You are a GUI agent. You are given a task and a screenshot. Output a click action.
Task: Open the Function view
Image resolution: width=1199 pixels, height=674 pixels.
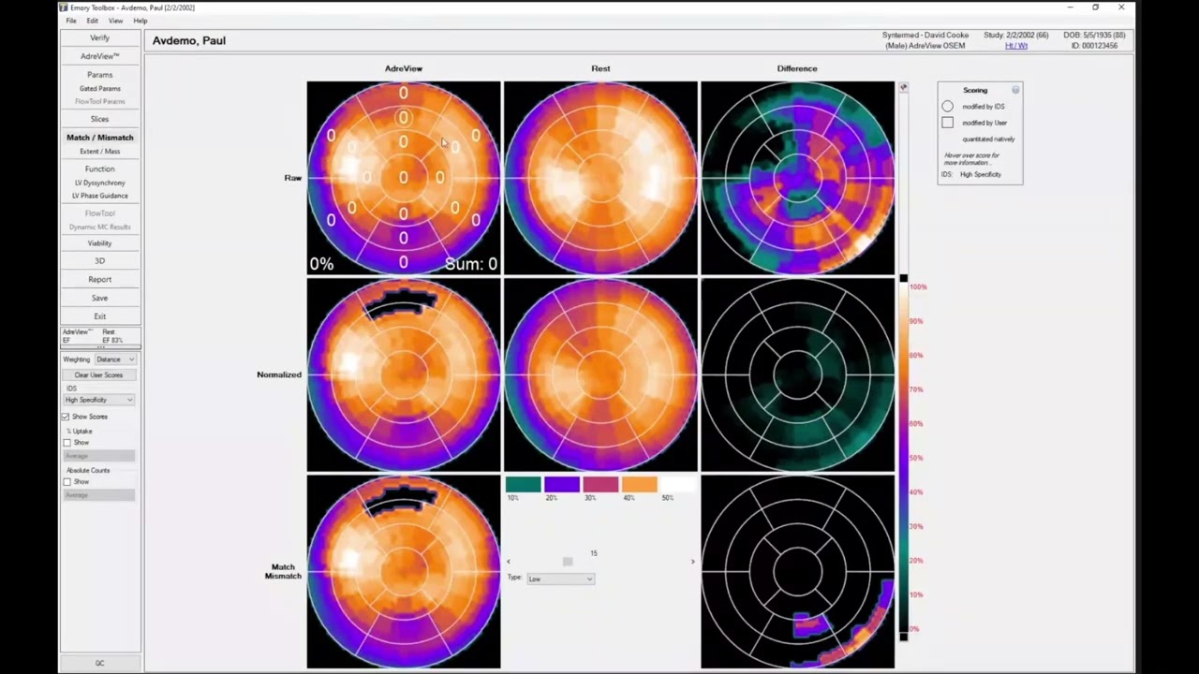[100, 169]
